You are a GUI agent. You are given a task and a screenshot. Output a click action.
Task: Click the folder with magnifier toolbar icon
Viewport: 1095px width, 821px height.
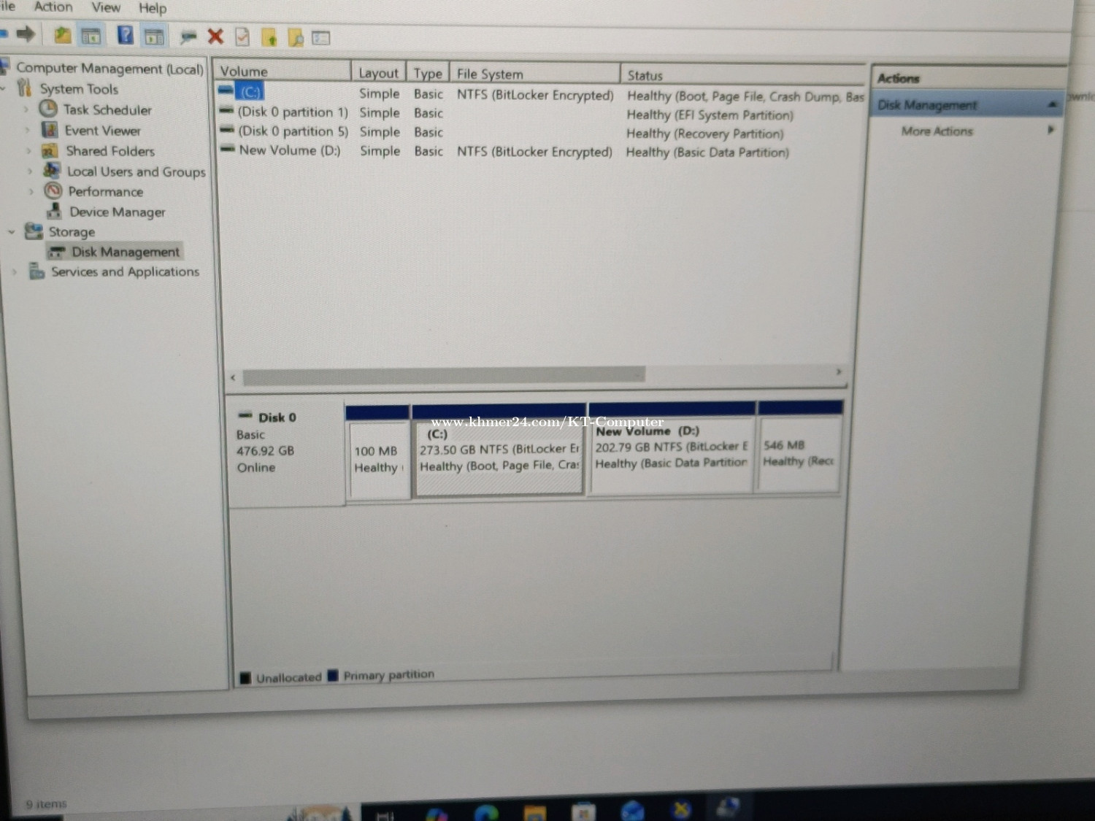(296, 38)
